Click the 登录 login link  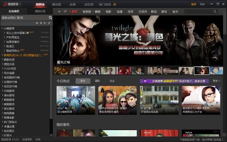point(194,4)
